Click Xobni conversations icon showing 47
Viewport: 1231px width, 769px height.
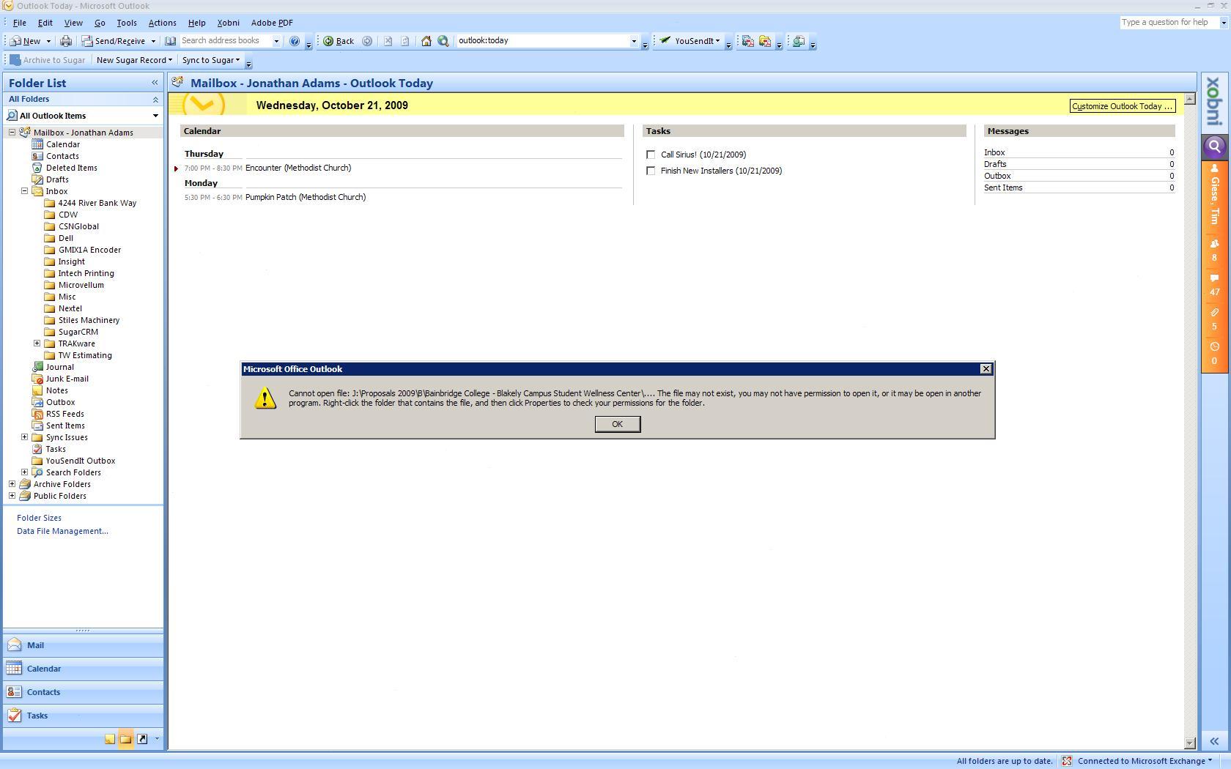1214,284
